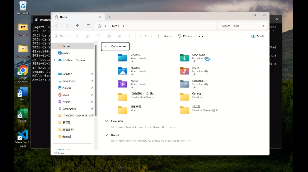Add a new tab
308x172 pixels.
click(109, 17)
